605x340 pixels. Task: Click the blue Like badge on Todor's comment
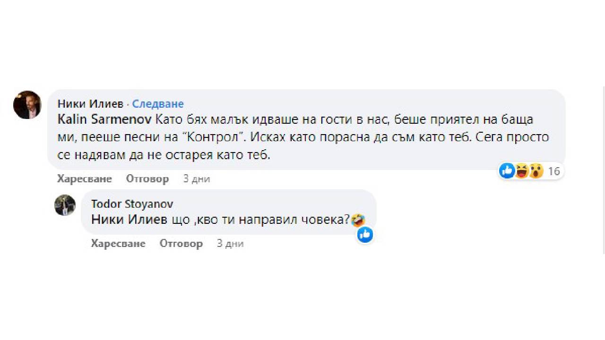pyautogui.click(x=365, y=235)
